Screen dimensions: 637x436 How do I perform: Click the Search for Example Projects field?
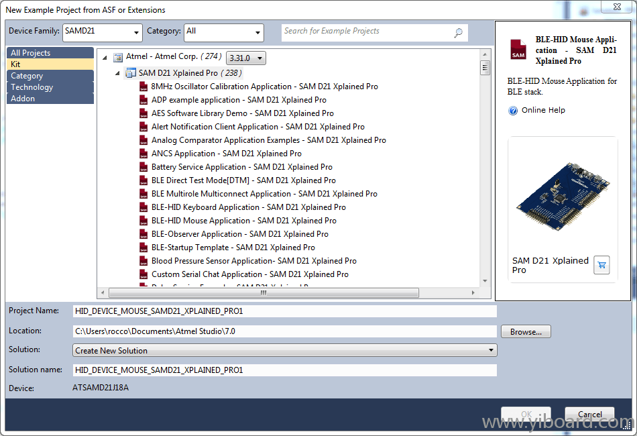(x=375, y=32)
